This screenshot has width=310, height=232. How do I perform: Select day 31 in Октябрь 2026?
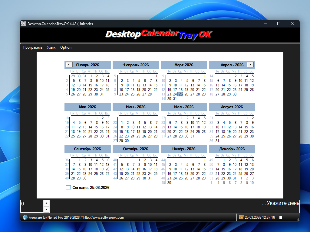click(x=150, y=178)
